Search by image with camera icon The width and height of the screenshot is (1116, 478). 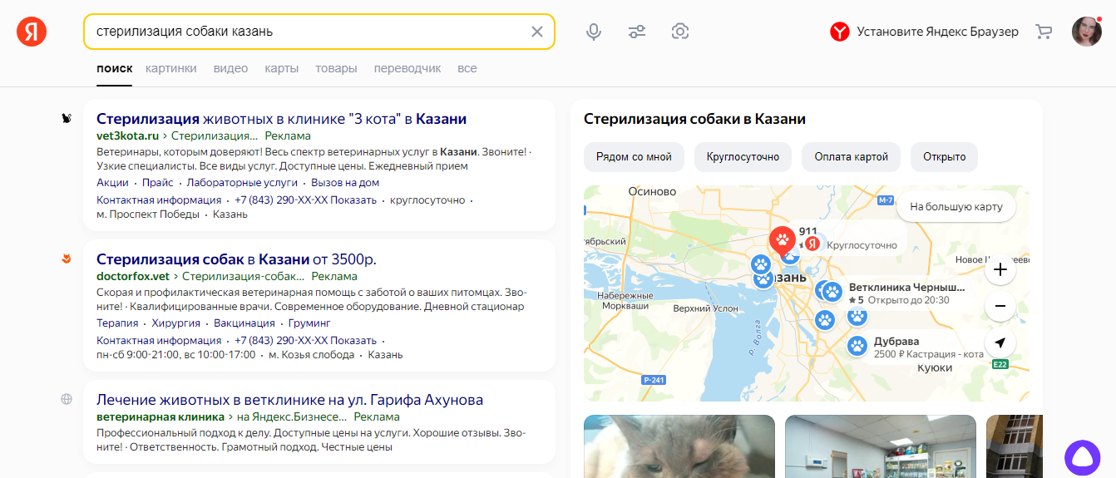point(680,32)
